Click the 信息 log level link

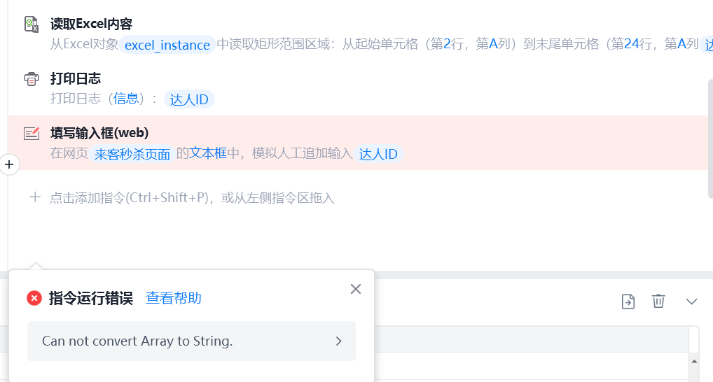coord(126,99)
